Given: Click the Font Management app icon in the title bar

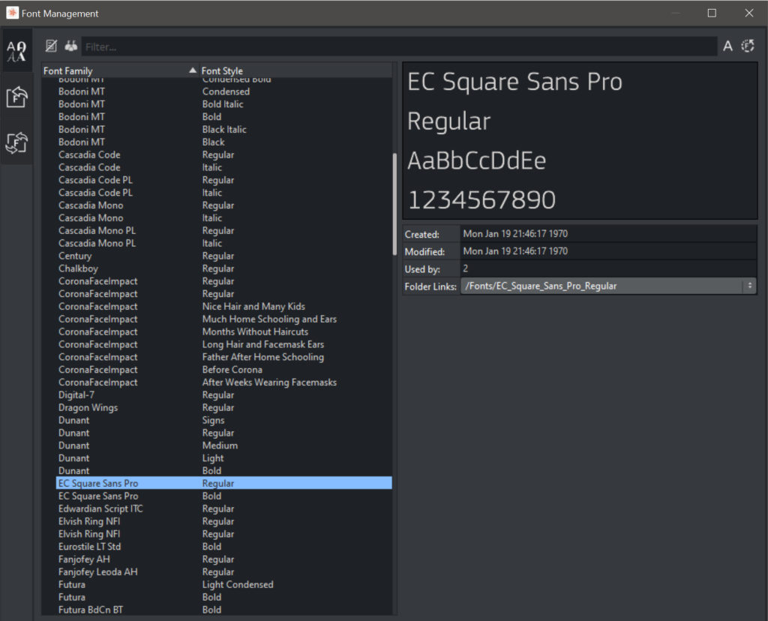Looking at the screenshot, I should (x=12, y=13).
